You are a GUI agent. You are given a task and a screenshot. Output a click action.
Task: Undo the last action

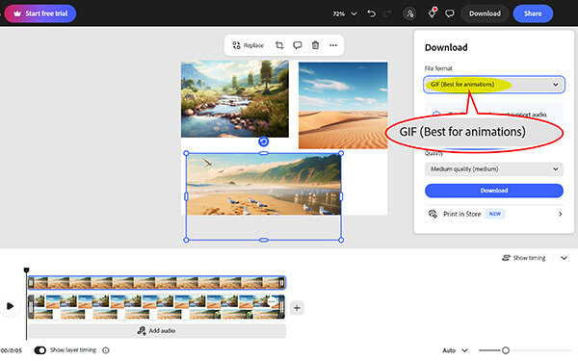point(371,13)
